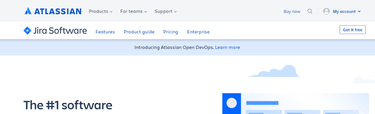Click the Buy now link
The width and height of the screenshot is (375, 114).
(292, 12)
